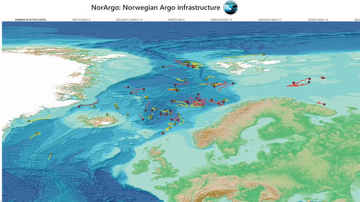360x202 pixels.
Task: Pick the black triangle marker in Fram Strait
Action: [163, 67]
